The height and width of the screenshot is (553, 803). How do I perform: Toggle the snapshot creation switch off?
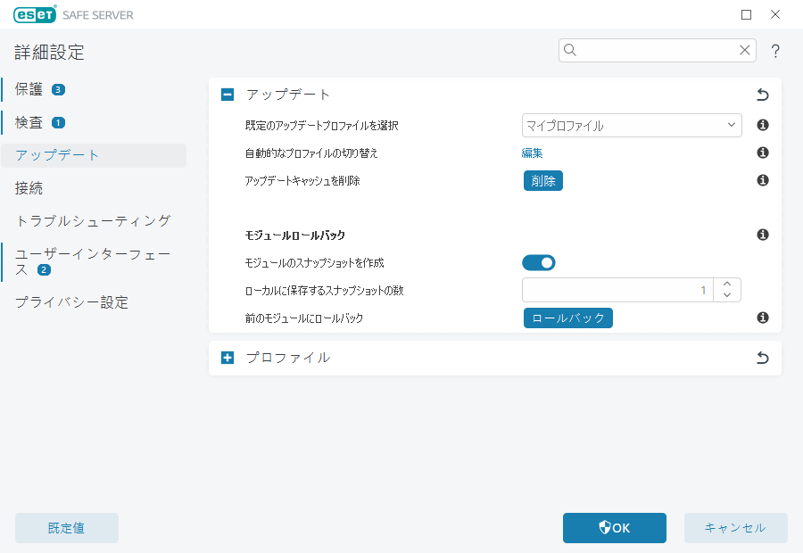pyautogui.click(x=539, y=262)
